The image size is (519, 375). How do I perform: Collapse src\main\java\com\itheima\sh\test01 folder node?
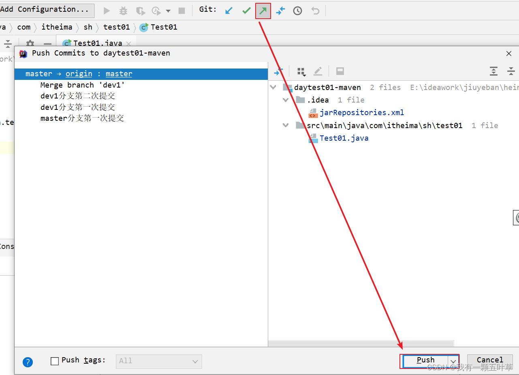click(286, 125)
